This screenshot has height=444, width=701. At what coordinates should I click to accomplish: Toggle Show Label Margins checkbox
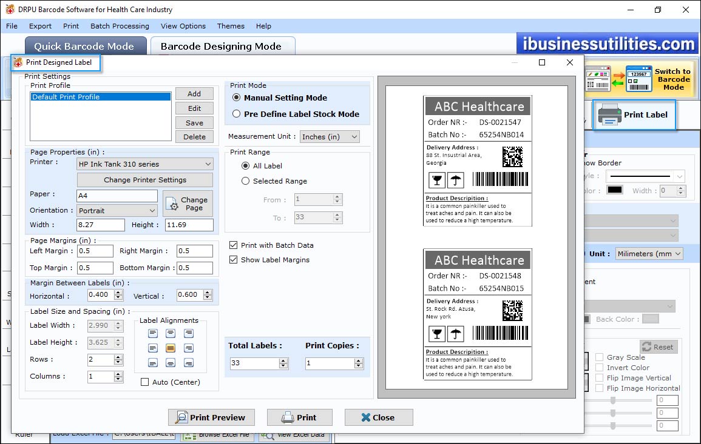point(234,259)
